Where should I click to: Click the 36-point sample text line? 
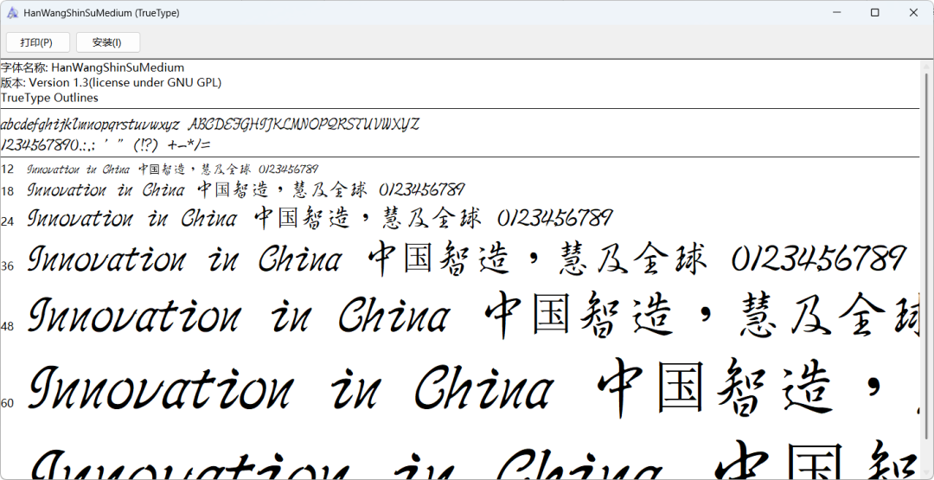coord(466,259)
